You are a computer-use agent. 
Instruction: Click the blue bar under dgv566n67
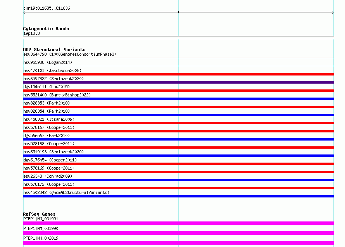coord(178,139)
